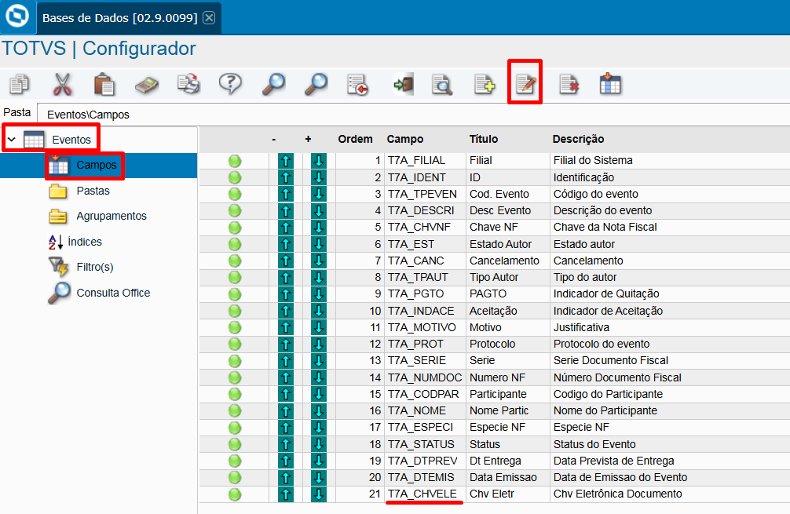Screen dimensions: 790x514
Task: Click the table structure icon in toolbar
Action: coord(610,84)
